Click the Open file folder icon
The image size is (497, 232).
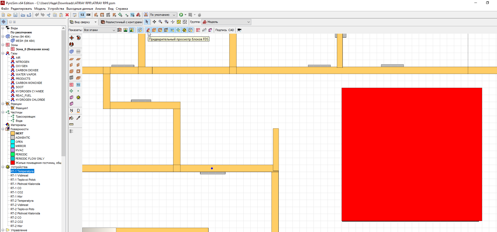tap(9, 15)
